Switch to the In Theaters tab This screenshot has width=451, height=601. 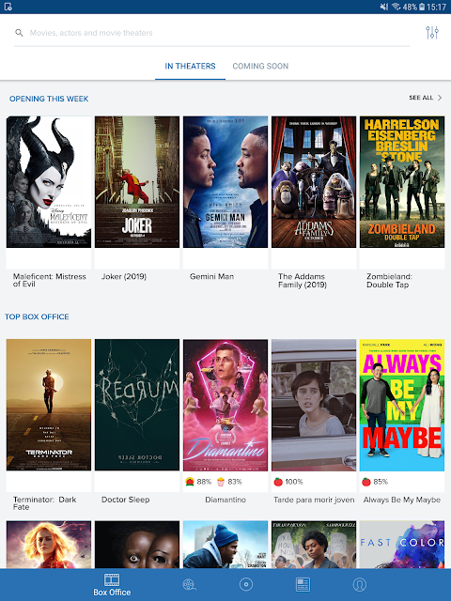click(190, 66)
